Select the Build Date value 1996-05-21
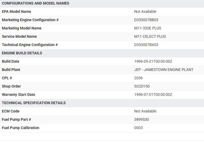Screen dimensions: 204x143 (153, 61)
